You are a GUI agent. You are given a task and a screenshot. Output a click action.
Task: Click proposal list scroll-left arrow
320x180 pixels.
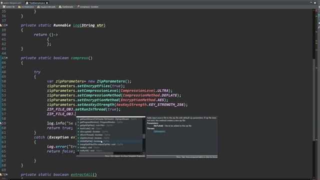point(78,153)
